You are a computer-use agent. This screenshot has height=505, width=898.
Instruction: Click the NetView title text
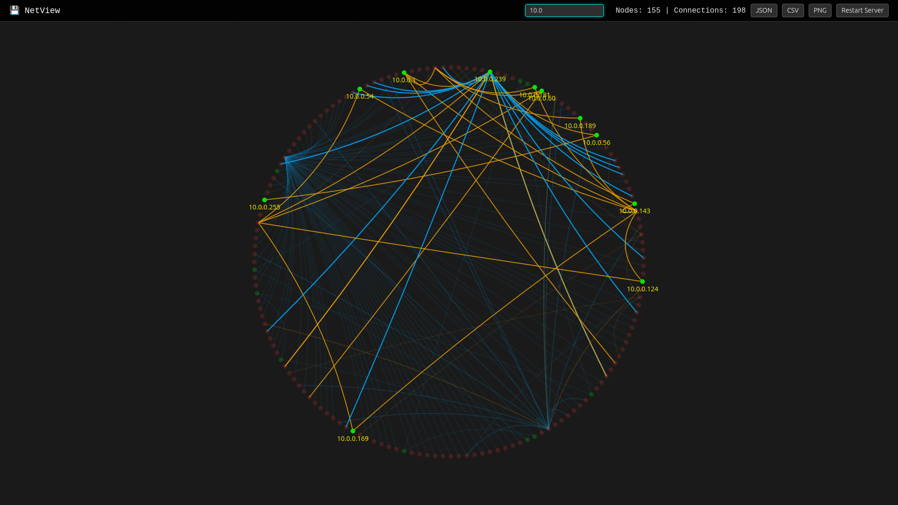pyautogui.click(x=43, y=10)
